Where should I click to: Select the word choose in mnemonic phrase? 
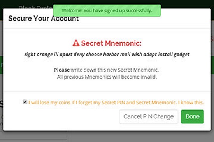tap(94, 54)
